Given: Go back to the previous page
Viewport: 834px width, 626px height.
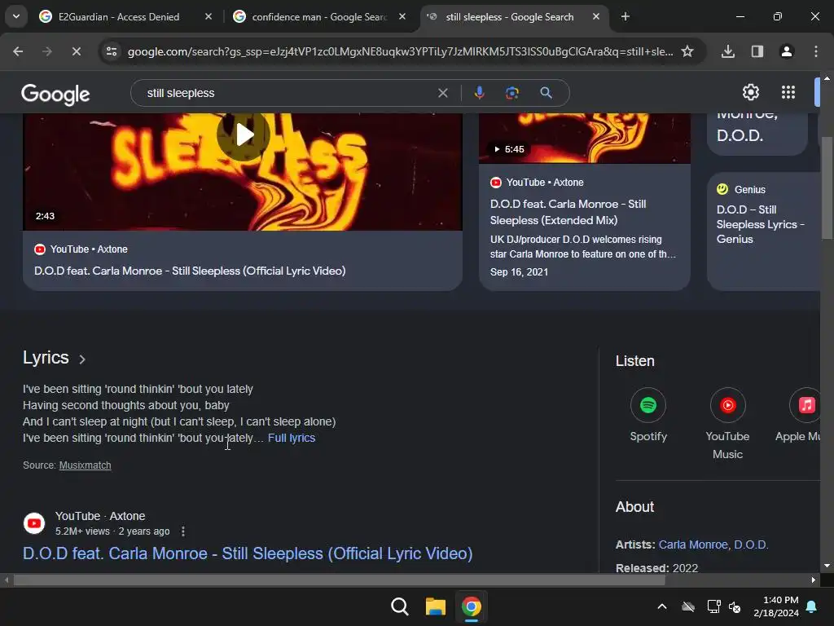Looking at the screenshot, I should (x=18, y=51).
